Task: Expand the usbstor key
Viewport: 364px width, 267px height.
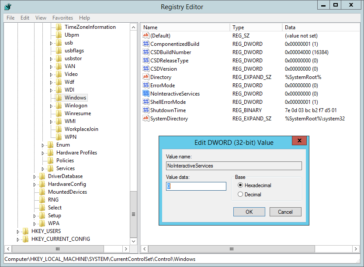Action: pyautogui.click(x=51, y=59)
